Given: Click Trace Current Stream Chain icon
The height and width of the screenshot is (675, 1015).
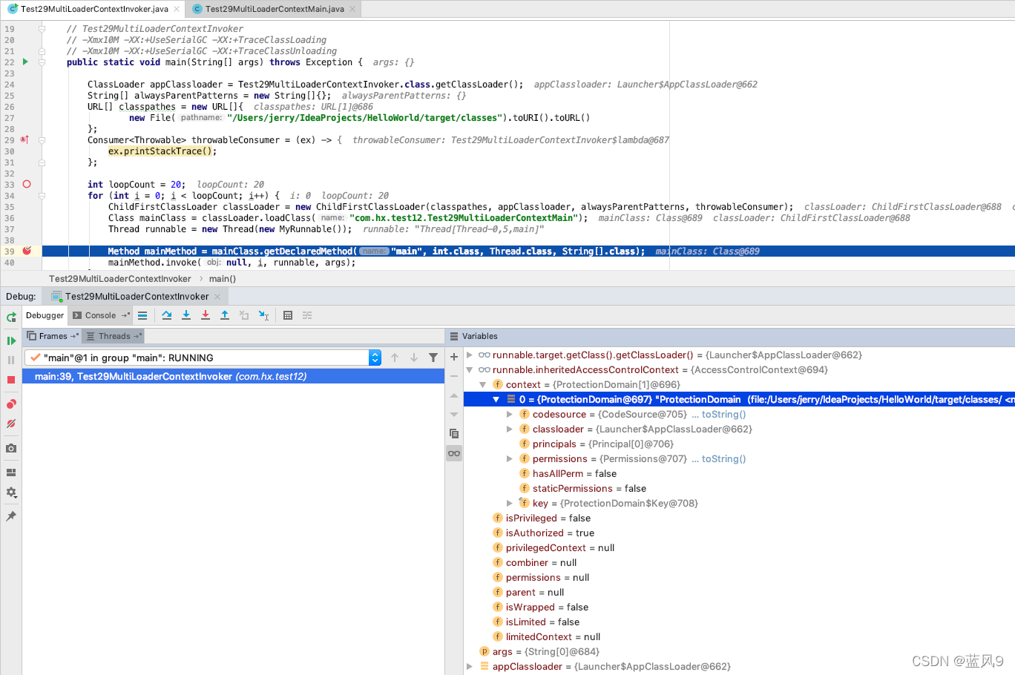Looking at the screenshot, I should point(307,315).
